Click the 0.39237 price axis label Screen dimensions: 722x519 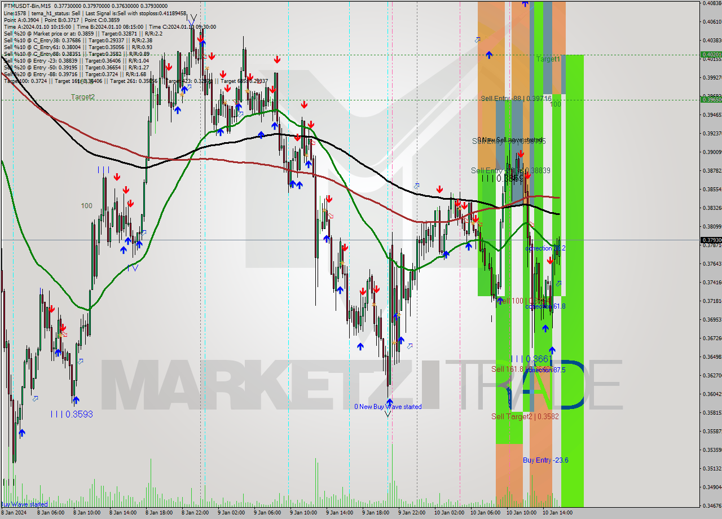712,134
